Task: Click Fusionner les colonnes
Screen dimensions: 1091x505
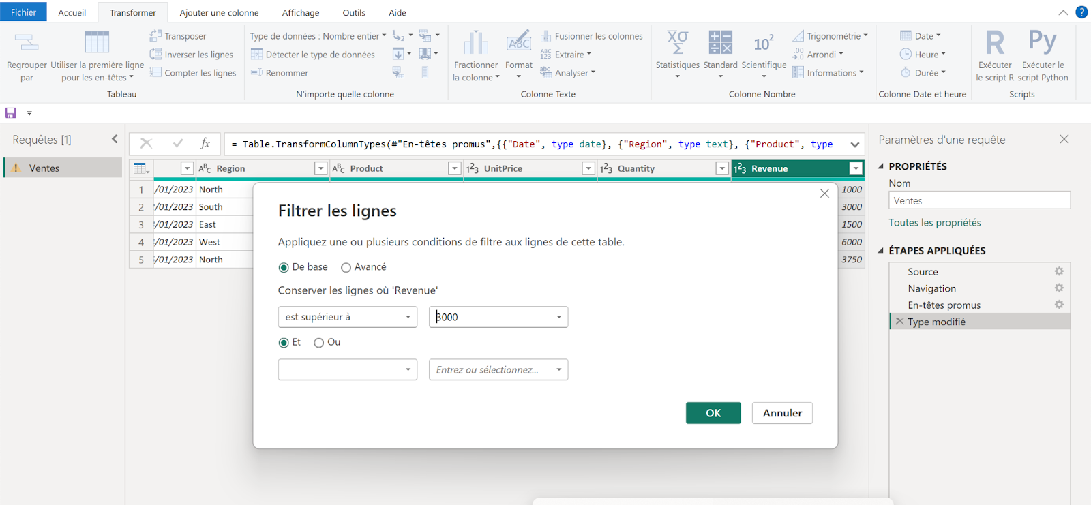Action: click(592, 36)
